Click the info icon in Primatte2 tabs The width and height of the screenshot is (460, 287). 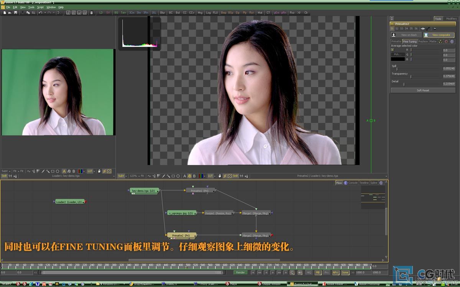click(452, 41)
